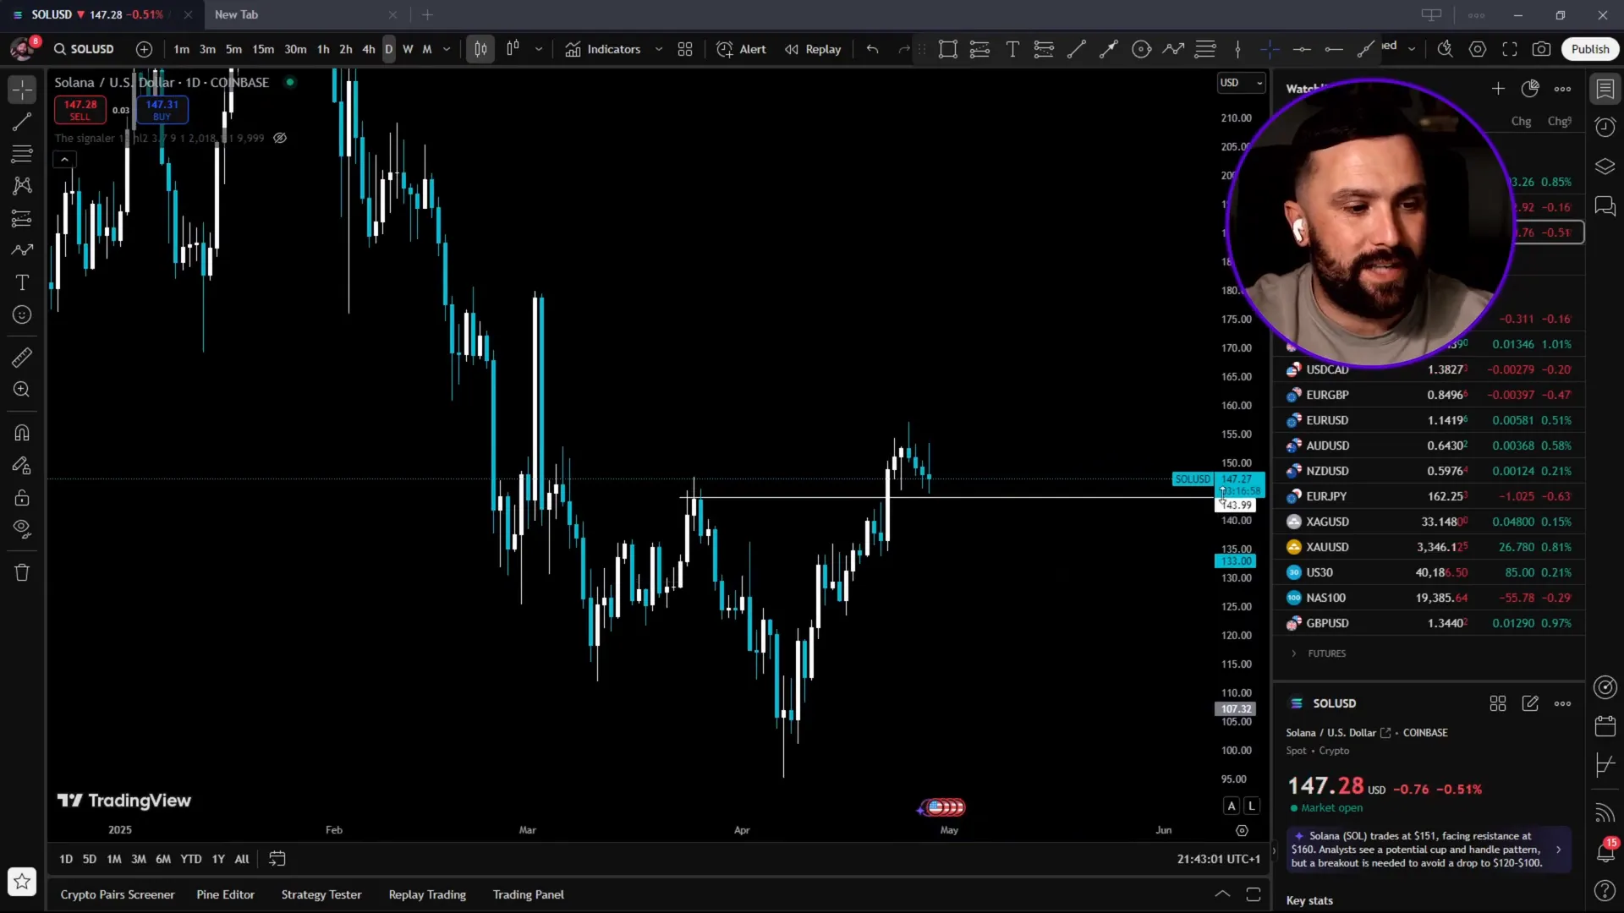Enter fullscreen mode

pos(1510,49)
